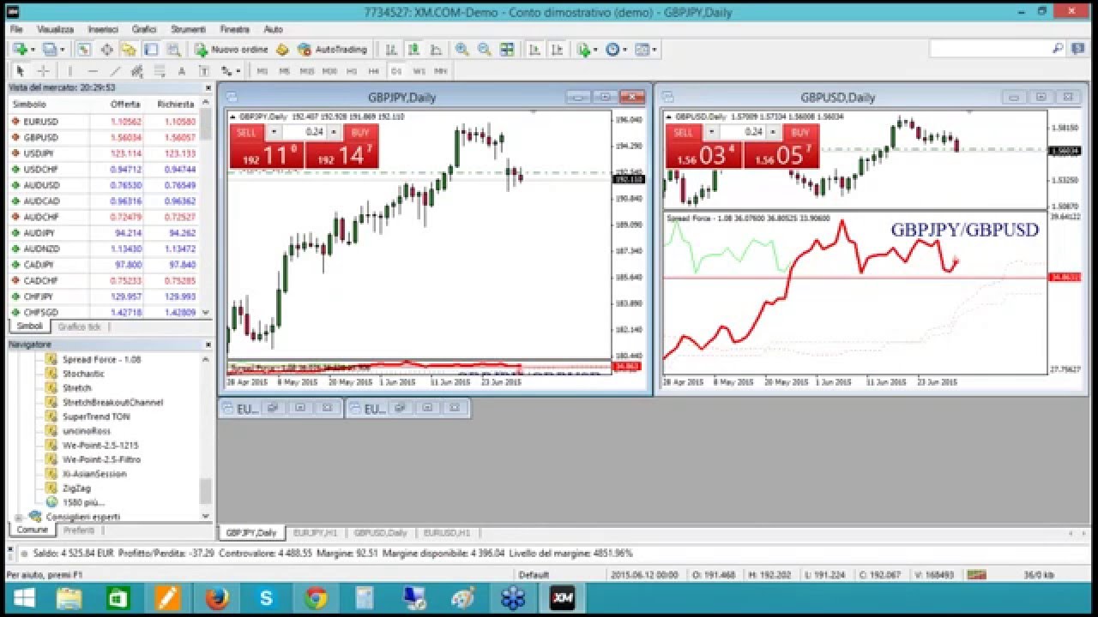The width and height of the screenshot is (1098, 617).
Task: Zoom in on the chart
Action: (x=462, y=50)
